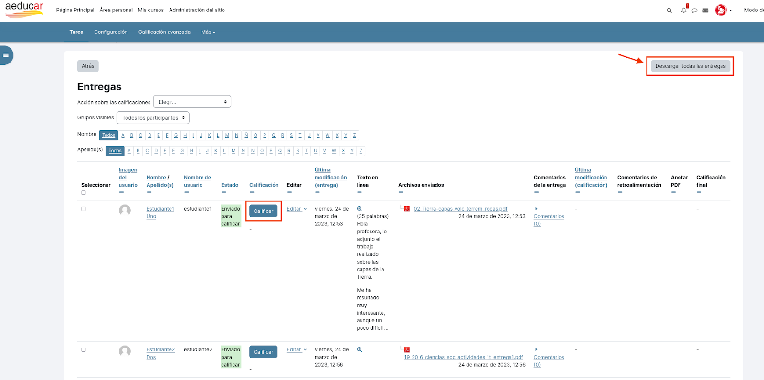Click the envelope mail icon
Screen dimensions: 764x380
point(705,11)
